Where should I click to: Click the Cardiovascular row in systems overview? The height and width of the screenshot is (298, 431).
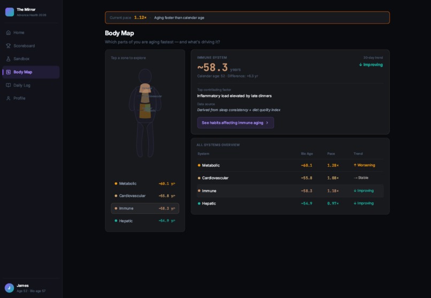(x=290, y=178)
